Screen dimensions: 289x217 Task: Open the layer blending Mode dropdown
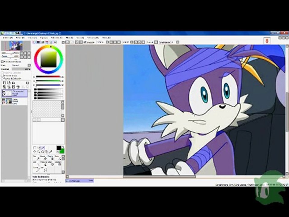pos(29,65)
